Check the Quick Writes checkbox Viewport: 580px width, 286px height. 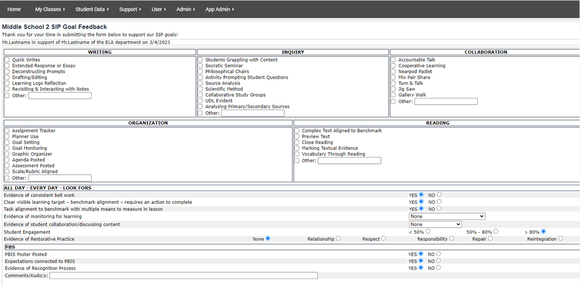point(7,60)
